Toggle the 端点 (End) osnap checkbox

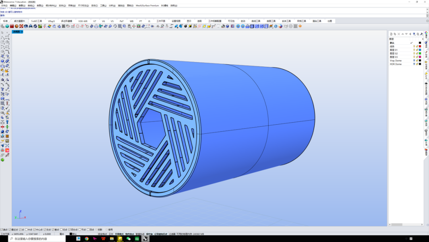click(2, 230)
